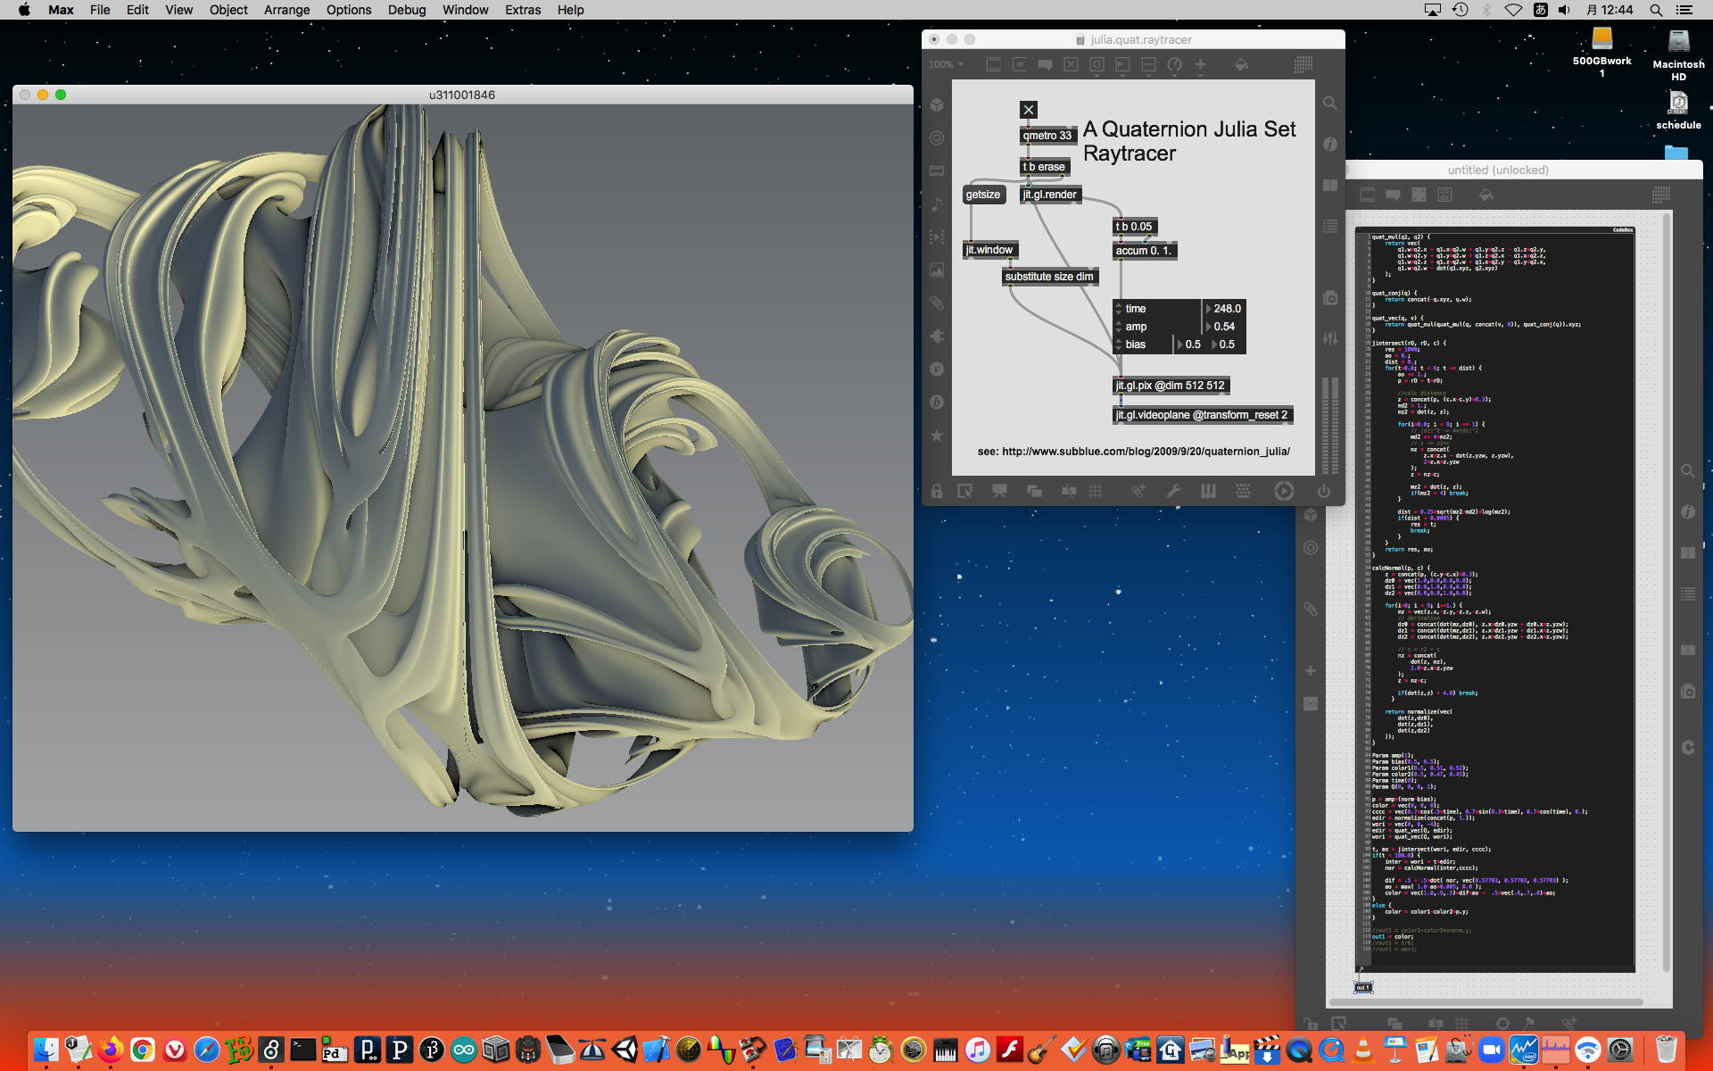Screen dimensions: 1713x1071
Task: Click the bias attribute menu stepper
Action: 1118,345
